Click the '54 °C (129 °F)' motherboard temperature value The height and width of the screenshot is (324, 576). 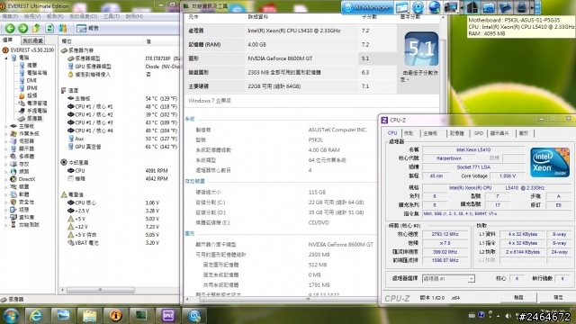pos(161,98)
